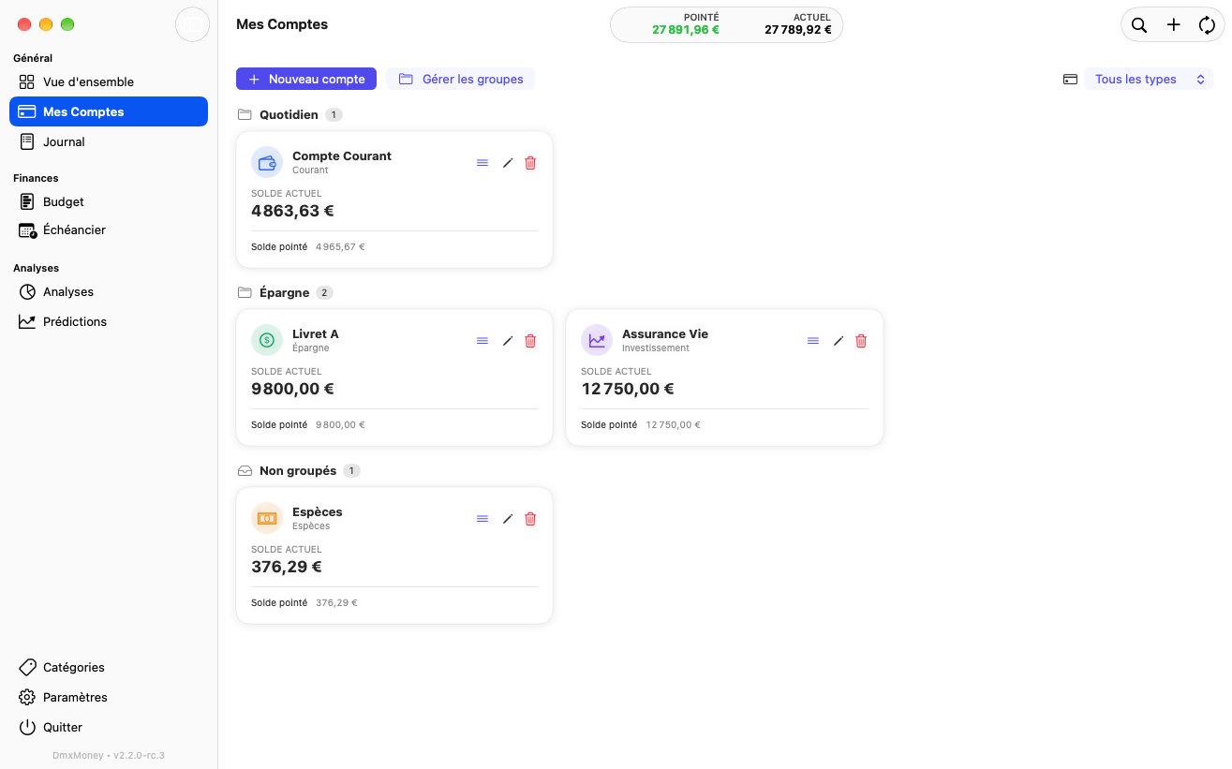Open Catégories in the sidebar

[x=109, y=667]
